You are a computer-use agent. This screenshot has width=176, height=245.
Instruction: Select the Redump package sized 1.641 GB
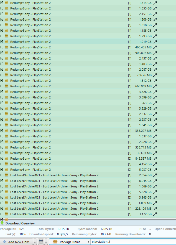(88, 125)
